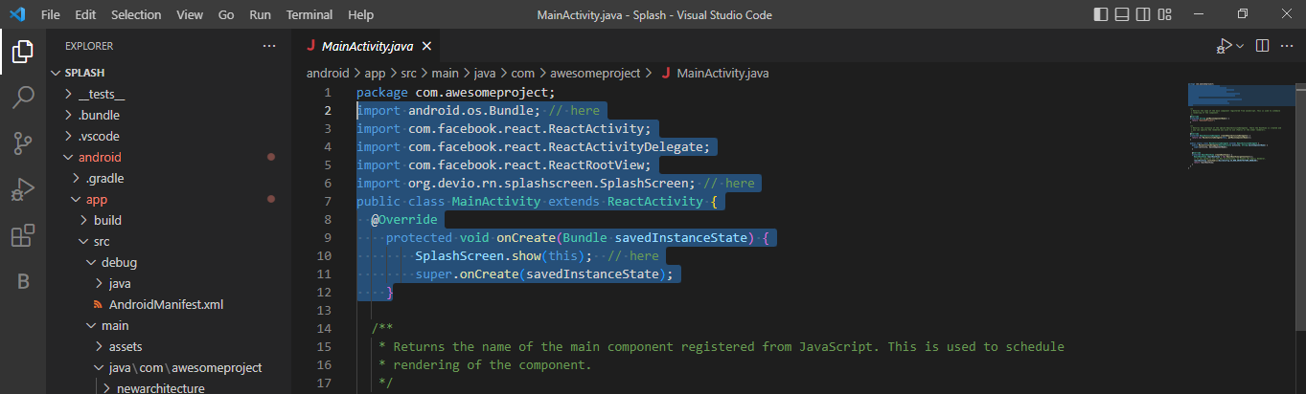1306x394 pixels.
Task: Open the run button dropdown arrow
Action: (1240, 46)
